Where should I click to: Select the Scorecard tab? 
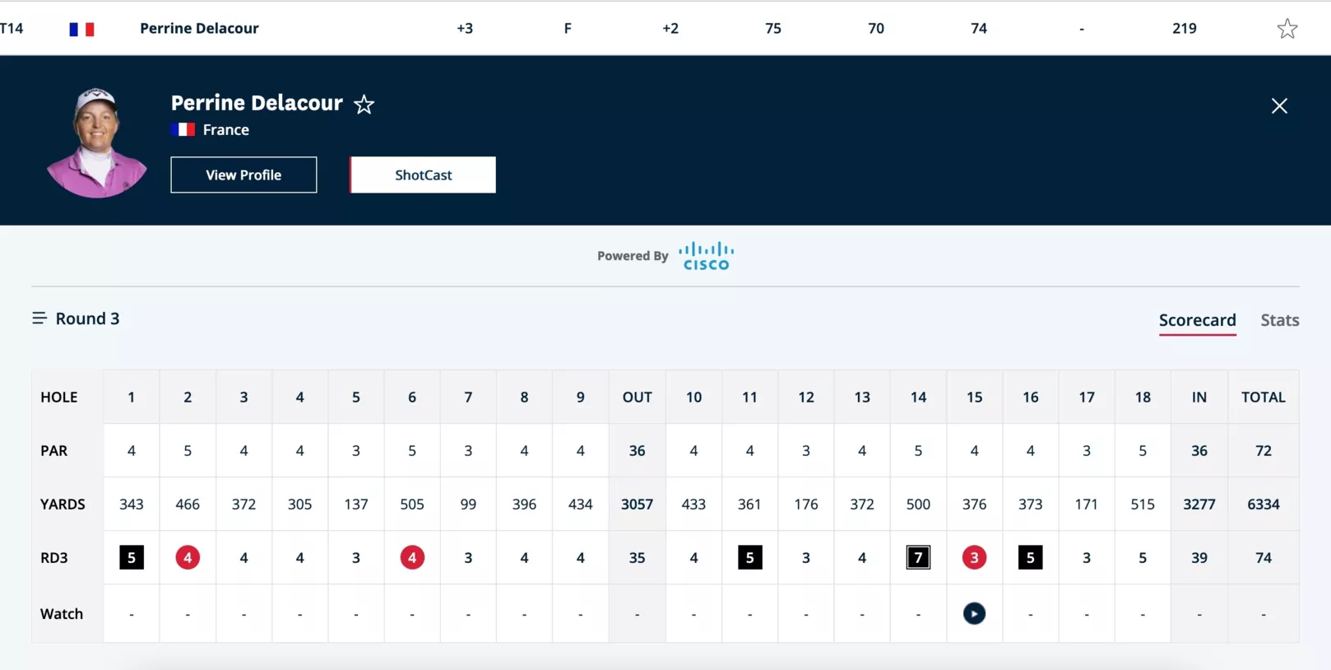[1197, 320]
